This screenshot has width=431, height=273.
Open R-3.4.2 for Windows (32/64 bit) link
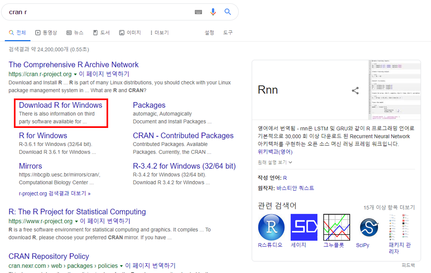pos(184,166)
